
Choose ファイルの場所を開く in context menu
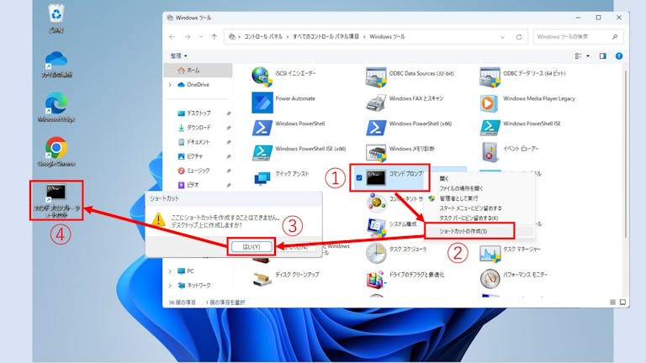click(461, 188)
